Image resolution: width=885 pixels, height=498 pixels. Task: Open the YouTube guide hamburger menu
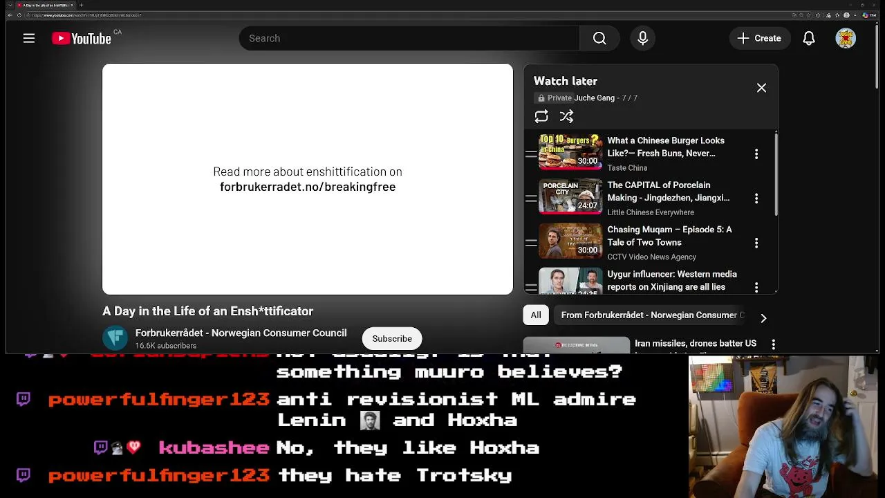click(29, 38)
